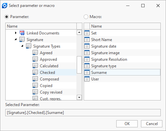Click the icon beside Copied
The height and width of the screenshot is (131, 166).
tap(35, 85)
